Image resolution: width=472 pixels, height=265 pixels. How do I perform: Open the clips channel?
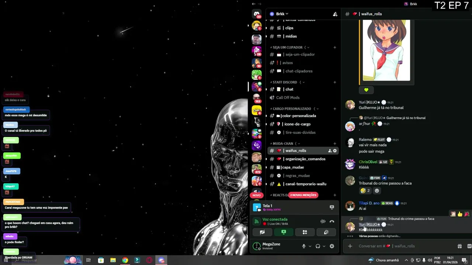(x=303, y=28)
